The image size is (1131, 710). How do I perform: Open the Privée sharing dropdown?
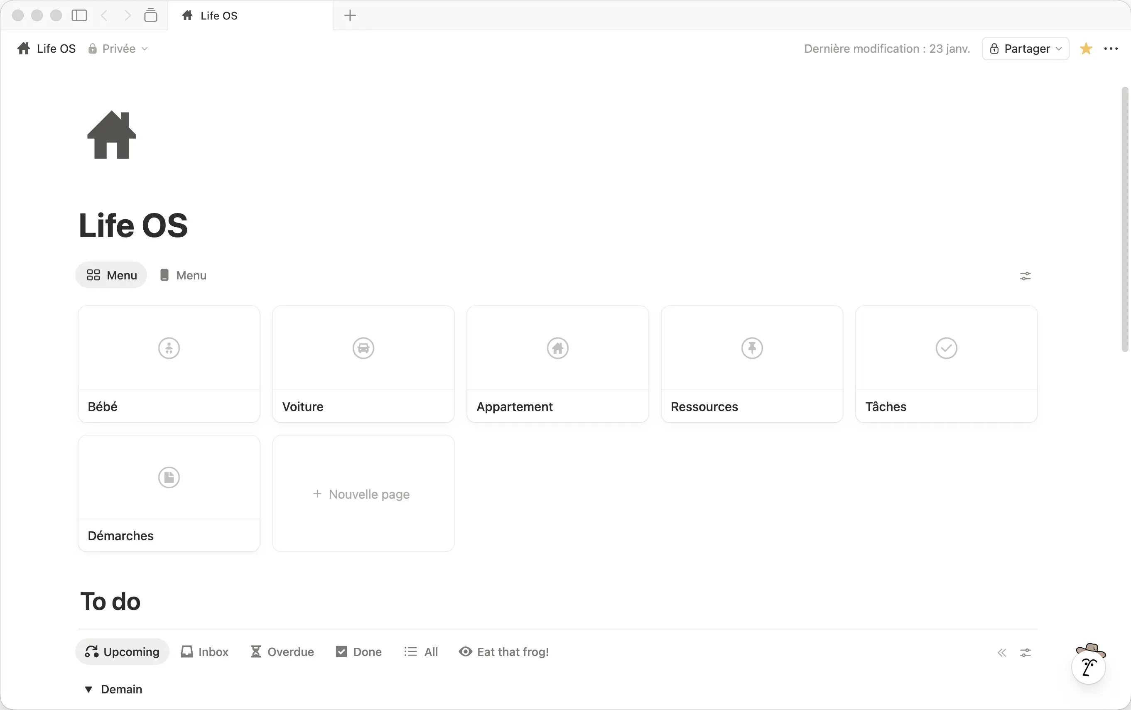118,48
